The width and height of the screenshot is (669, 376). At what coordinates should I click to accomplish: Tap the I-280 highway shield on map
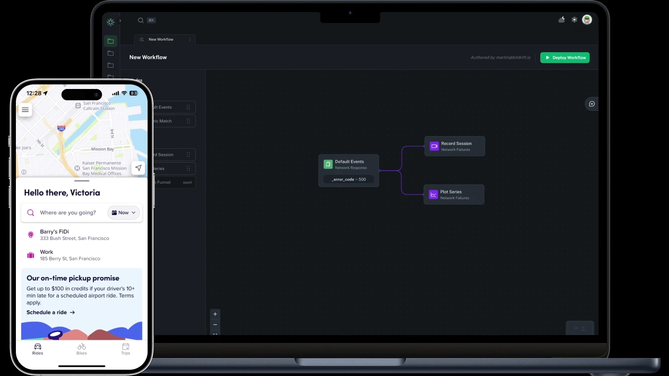[61, 128]
